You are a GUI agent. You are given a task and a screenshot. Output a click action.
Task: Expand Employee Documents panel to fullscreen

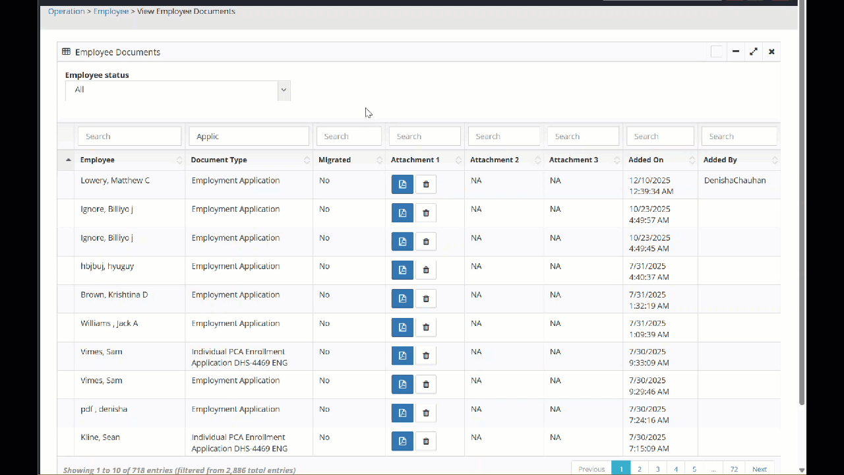pos(754,51)
